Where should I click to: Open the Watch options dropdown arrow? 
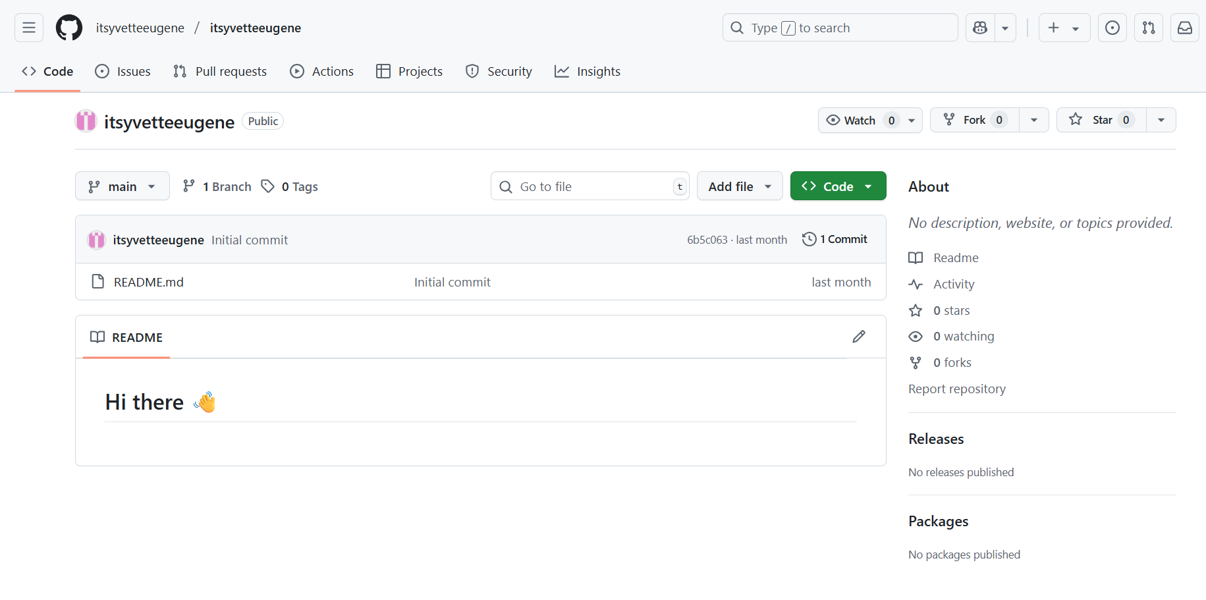(910, 120)
